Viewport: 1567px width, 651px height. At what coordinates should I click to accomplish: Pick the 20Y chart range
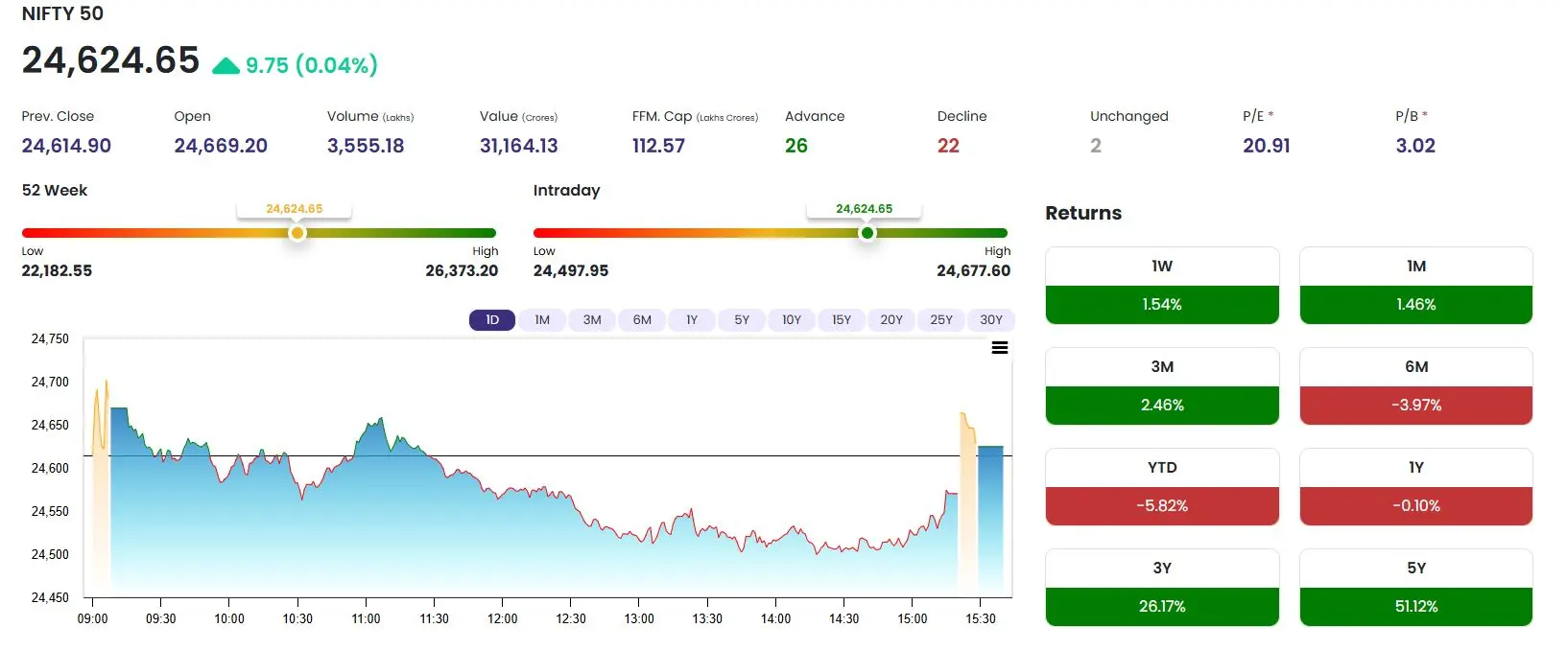point(891,320)
